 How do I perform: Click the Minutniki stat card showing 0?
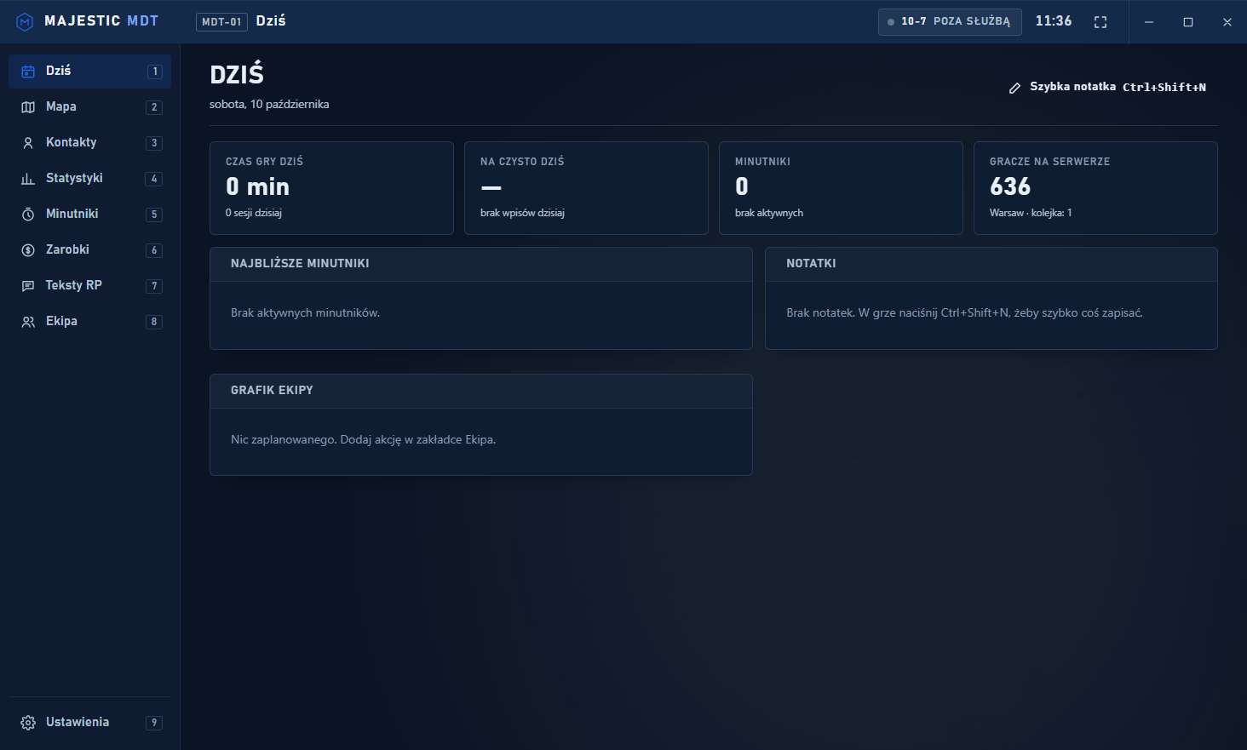click(x=841, y=188)
